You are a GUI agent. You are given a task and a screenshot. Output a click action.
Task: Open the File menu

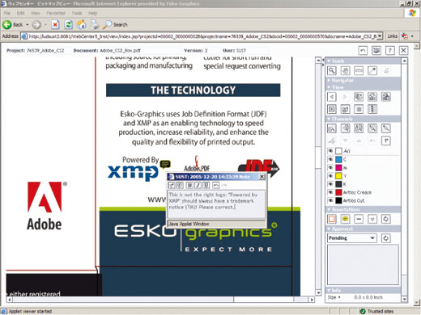pyautogui.click(x=7, y=13)
